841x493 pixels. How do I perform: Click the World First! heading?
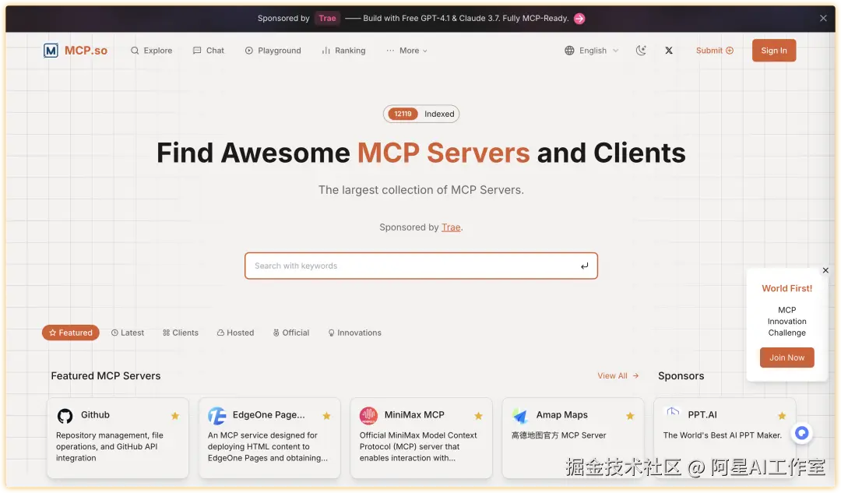(x=786, y=289)
